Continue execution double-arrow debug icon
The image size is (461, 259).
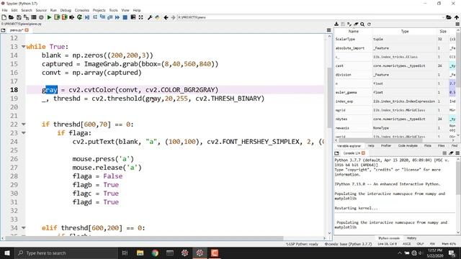pos(117,17)
